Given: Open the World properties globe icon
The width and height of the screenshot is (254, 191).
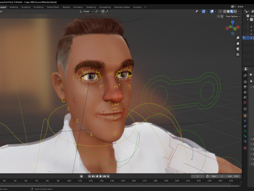Looking at the screenshot, I should pyautogui.click(x=245, y=102).
